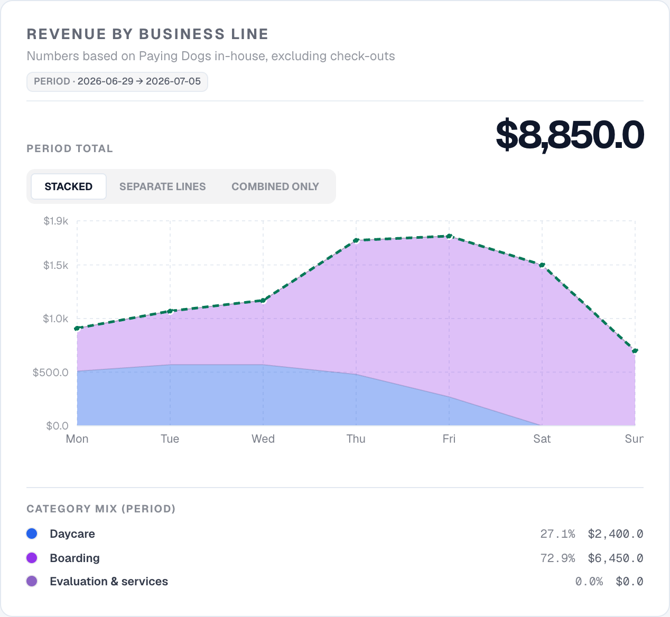Click the Mon x-axis label

77,439
